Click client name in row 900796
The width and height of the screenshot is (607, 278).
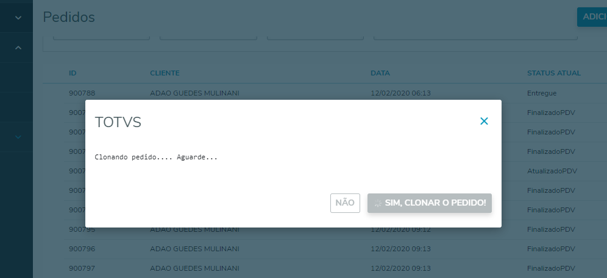(195, 249)
